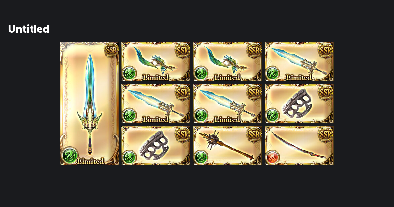Screen dimensions: 394x207
Task: Click wind icon on knuckles card above the katana
Action: 272,115
